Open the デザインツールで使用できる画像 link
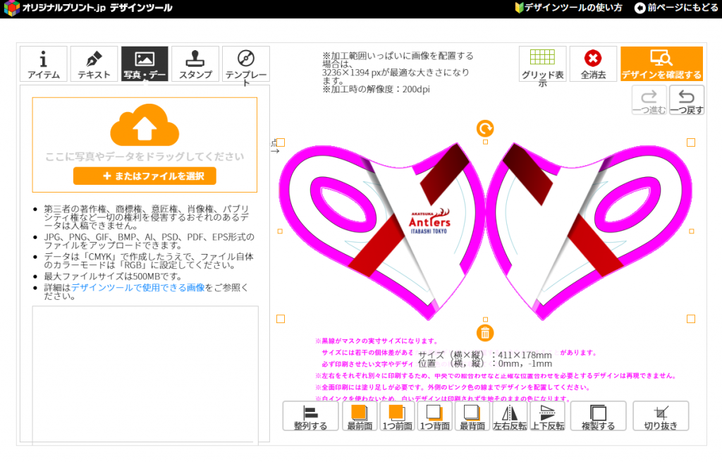This screenshot has width=722, height=462. pyautogui.click(x=137, y=287)
